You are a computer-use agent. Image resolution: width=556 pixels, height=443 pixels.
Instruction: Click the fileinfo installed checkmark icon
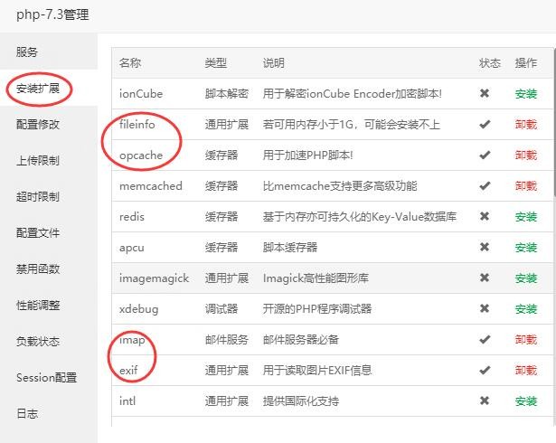[x=485, y=125]
